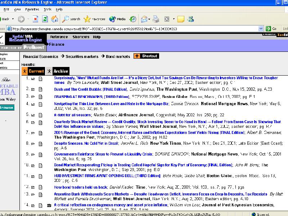This screenshot has width=288, height=216.
Task: Open Despite Sneezes, No Cold Yet article
Action: click(x=86, y=143)
